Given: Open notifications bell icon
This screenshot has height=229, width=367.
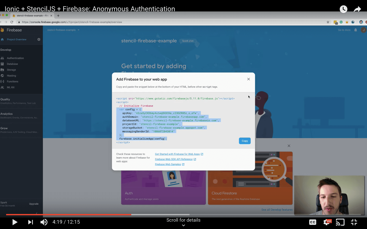Looking at the screenshot, I should 356,30.
